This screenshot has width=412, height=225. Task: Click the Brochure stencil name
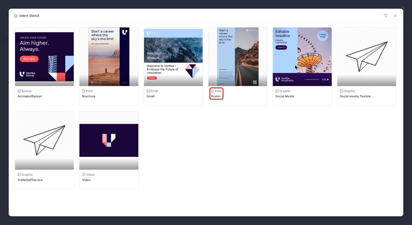89,96
